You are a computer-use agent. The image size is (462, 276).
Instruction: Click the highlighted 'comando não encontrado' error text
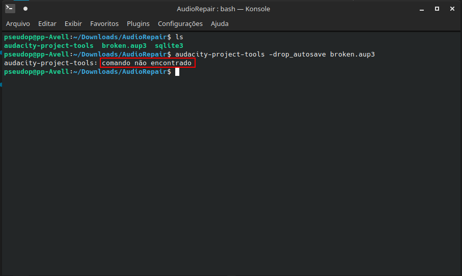[x=147, y=63]
